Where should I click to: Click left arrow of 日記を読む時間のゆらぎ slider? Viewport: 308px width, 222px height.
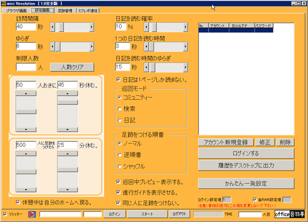pyautogui.click(x=146, y=67)
